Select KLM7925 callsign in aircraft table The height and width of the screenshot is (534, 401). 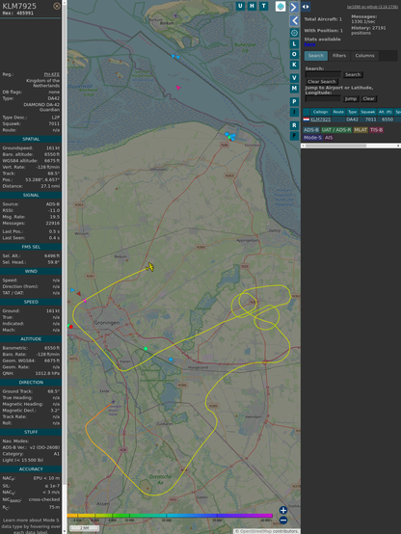[320, 120]
